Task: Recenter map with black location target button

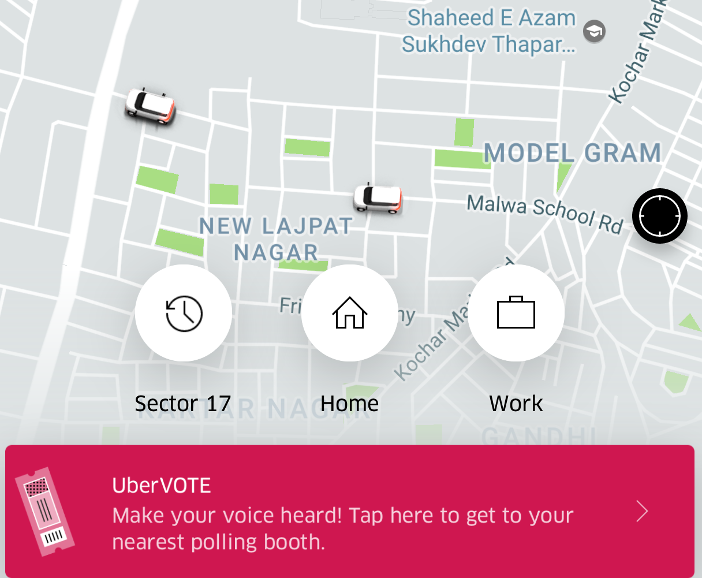Action: point(659,215)
